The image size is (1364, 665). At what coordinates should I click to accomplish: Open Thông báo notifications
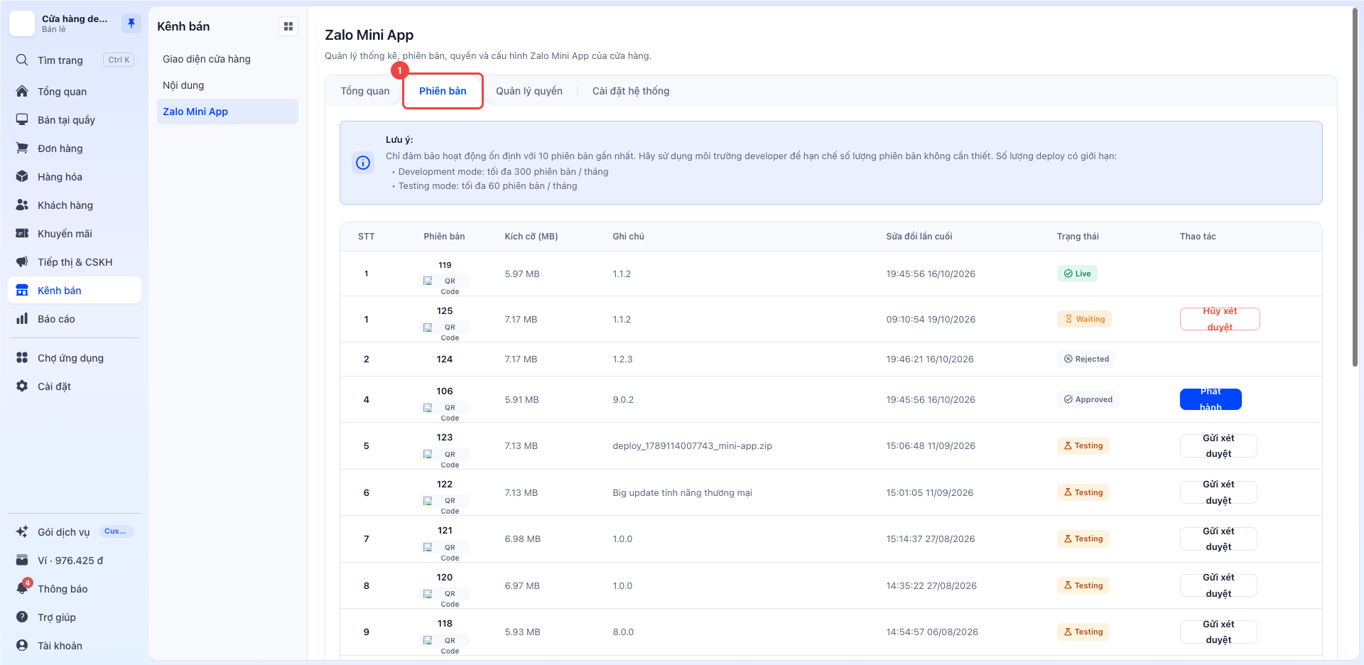coord(75,589)
